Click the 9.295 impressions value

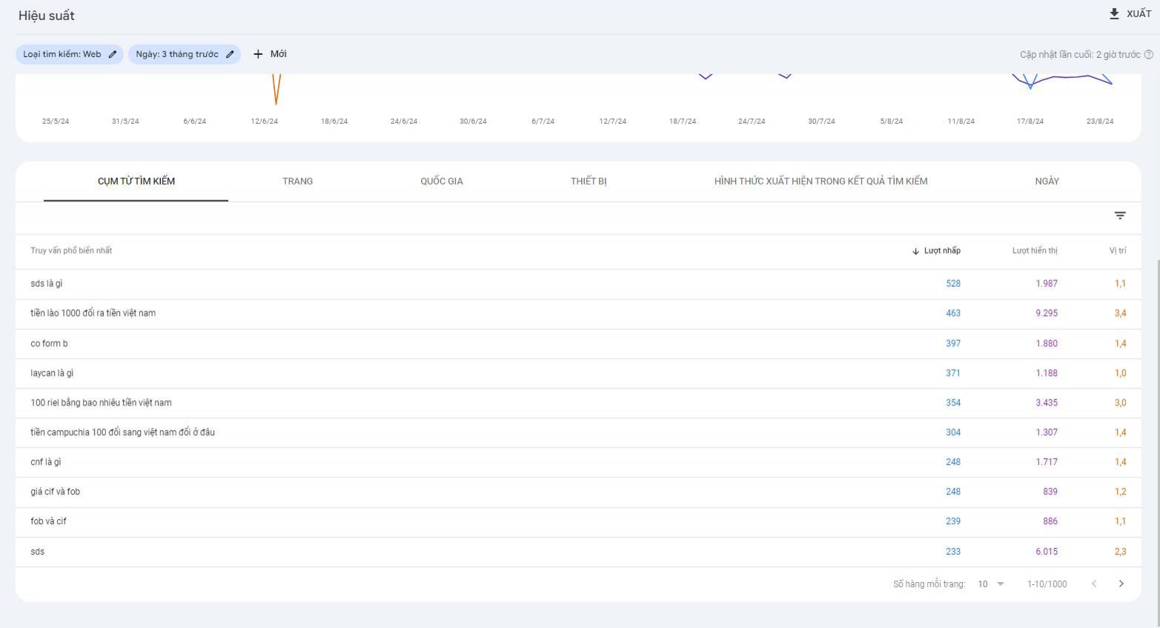(1047, 314)
